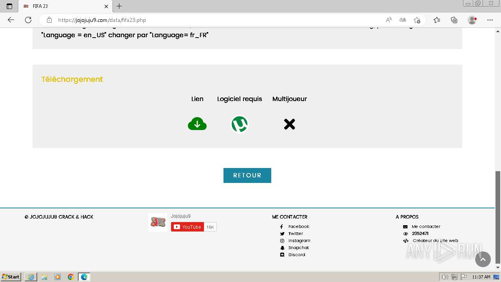
Task: Click the taskbar clock 11:37 AM
Action: point(481,277)
